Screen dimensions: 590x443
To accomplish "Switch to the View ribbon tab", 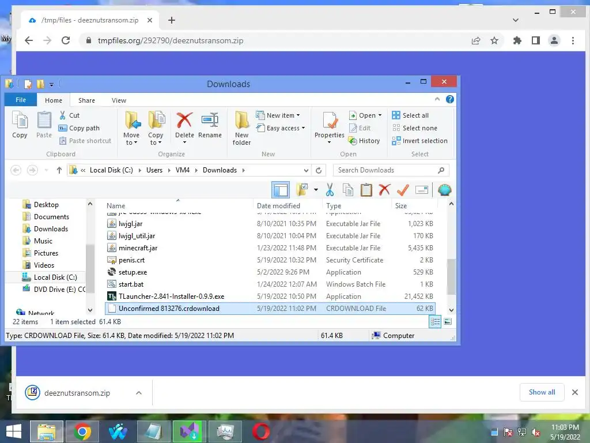I will tap(119, 100).
